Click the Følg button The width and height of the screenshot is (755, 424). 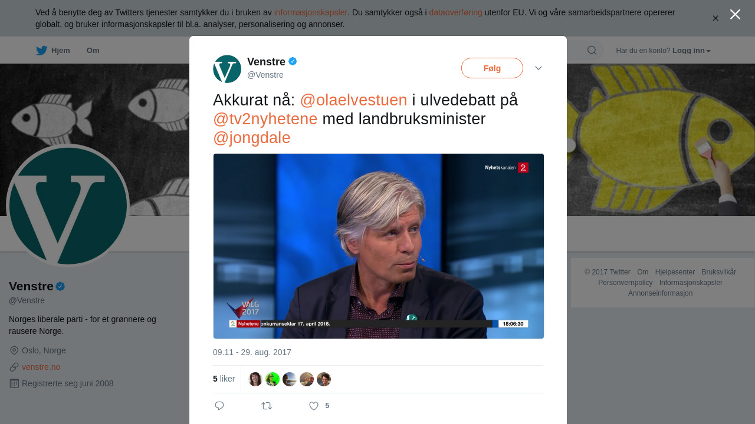click(x=492, y=68)
